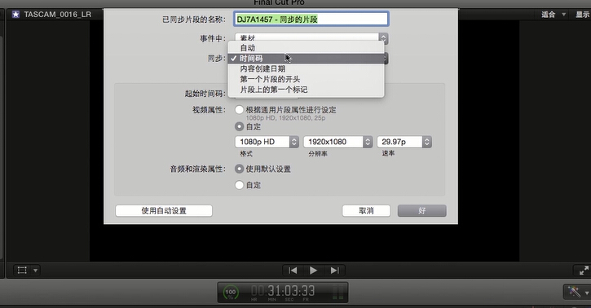Select 自定 under video properties
591x308 pixels.
click(239, 126)
